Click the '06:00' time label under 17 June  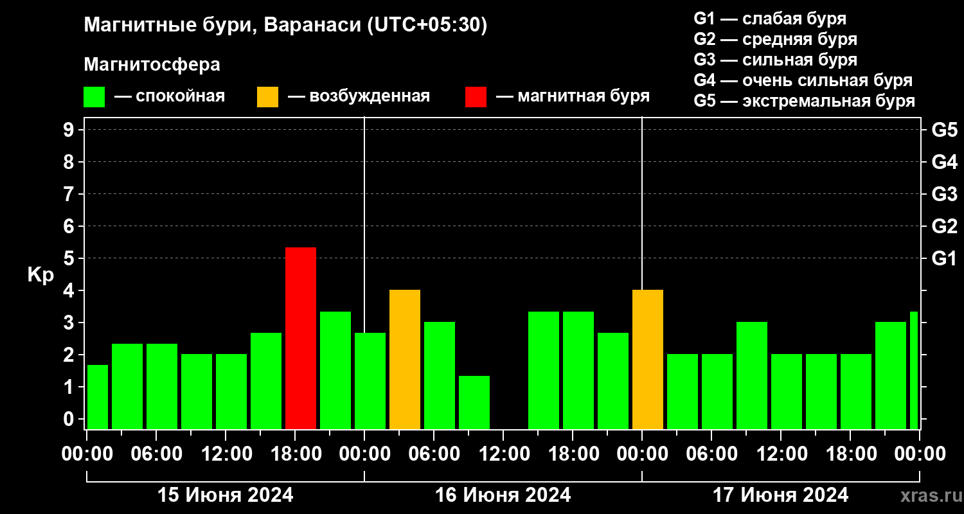[711, 454]
